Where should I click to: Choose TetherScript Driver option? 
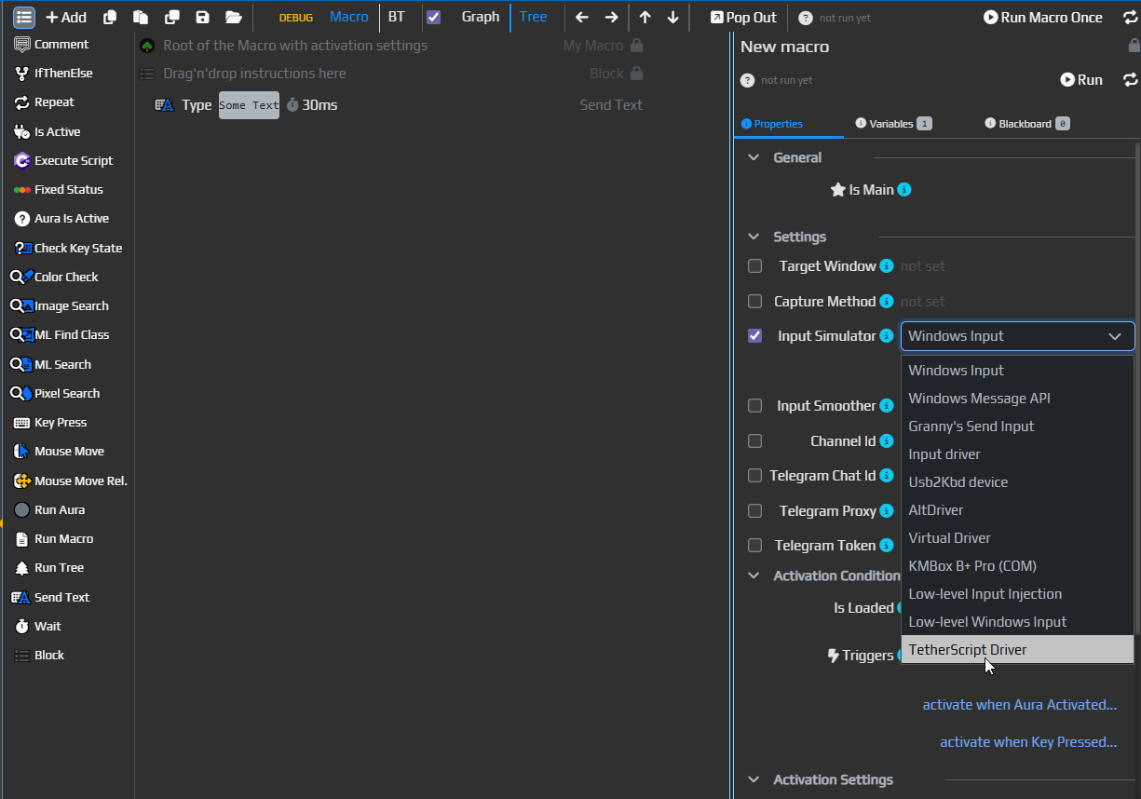coord(1017,650)
